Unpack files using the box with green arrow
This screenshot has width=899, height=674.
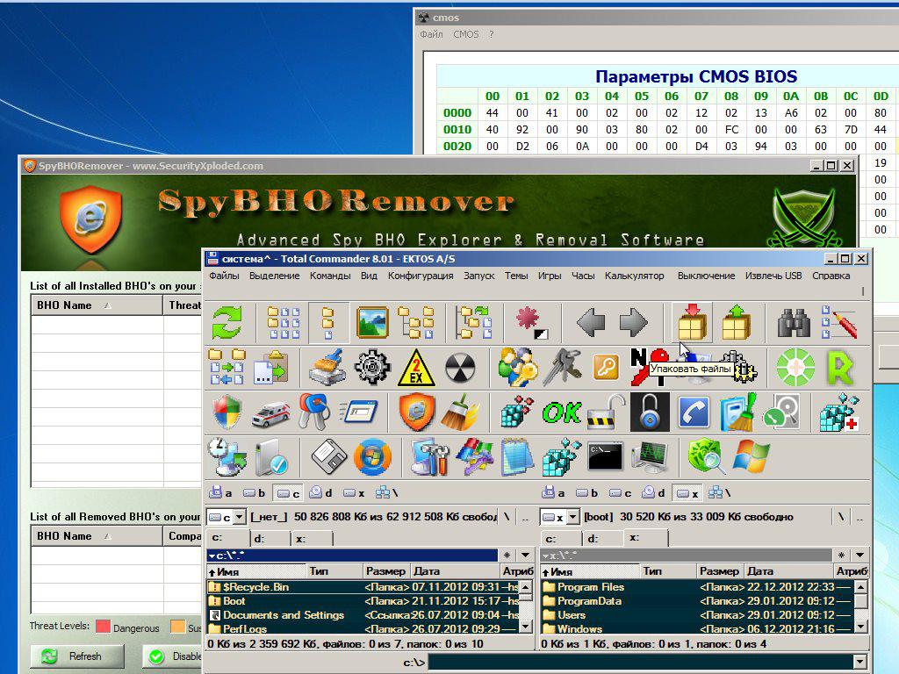737,323
